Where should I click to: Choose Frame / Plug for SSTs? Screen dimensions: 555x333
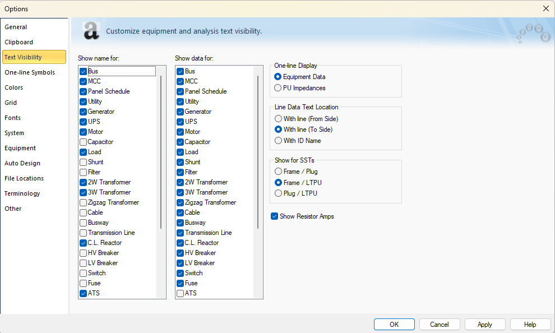(278, 172)
